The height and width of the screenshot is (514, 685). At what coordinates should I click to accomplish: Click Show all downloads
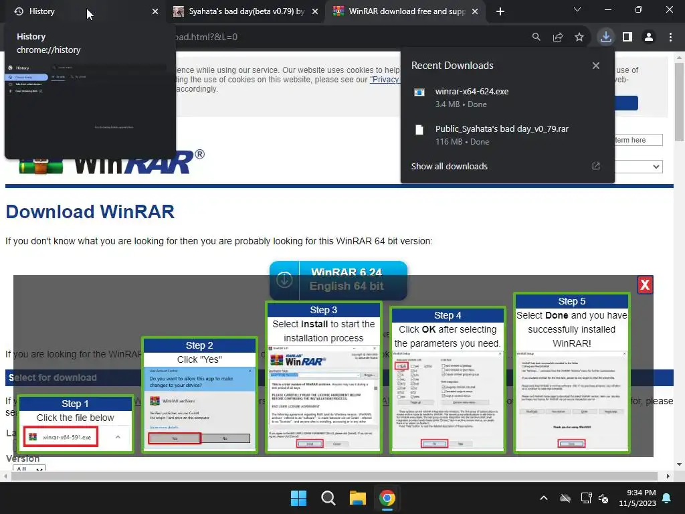pos(449,167)
